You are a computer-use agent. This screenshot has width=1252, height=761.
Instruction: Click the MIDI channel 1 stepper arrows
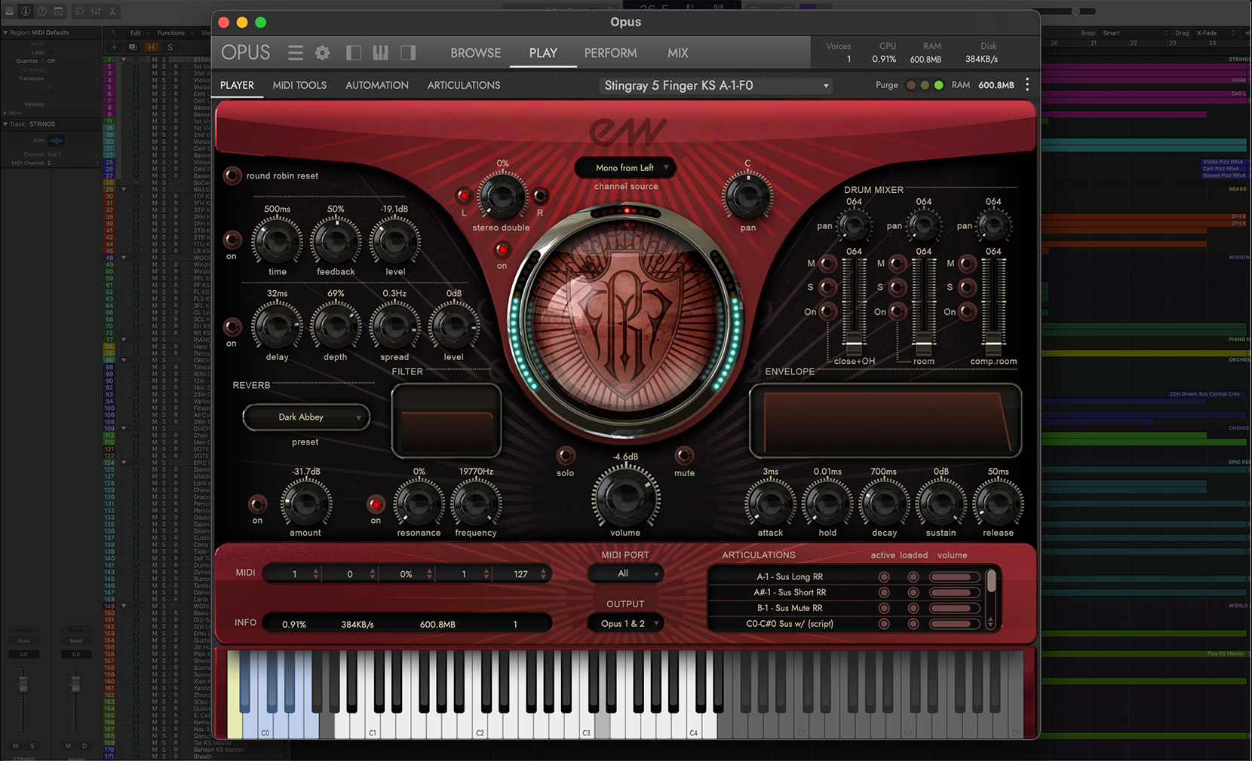pyautogui.click(x=316, y=574)
